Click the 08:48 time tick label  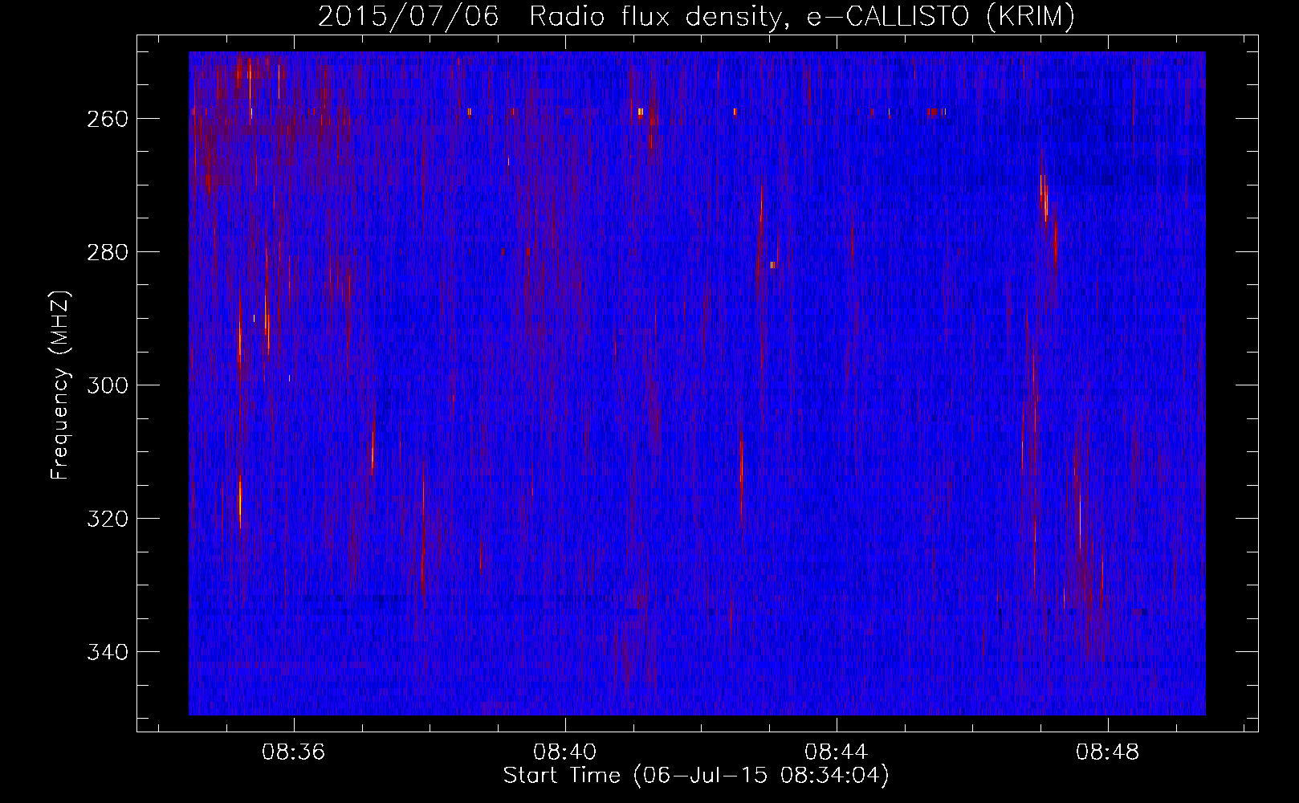1108,752
